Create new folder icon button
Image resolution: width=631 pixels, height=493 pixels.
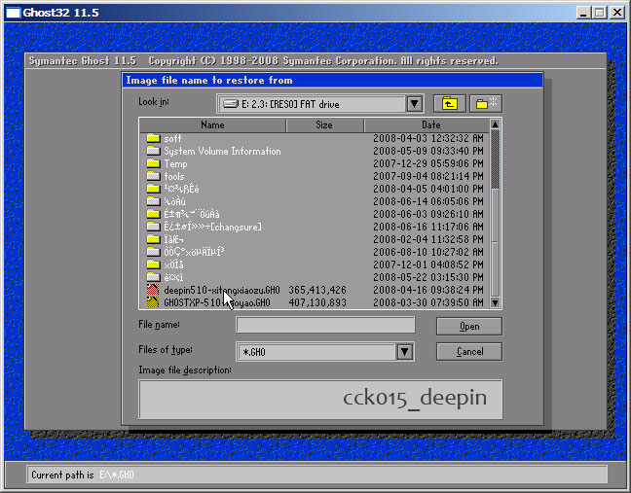(x=486, y=104)
